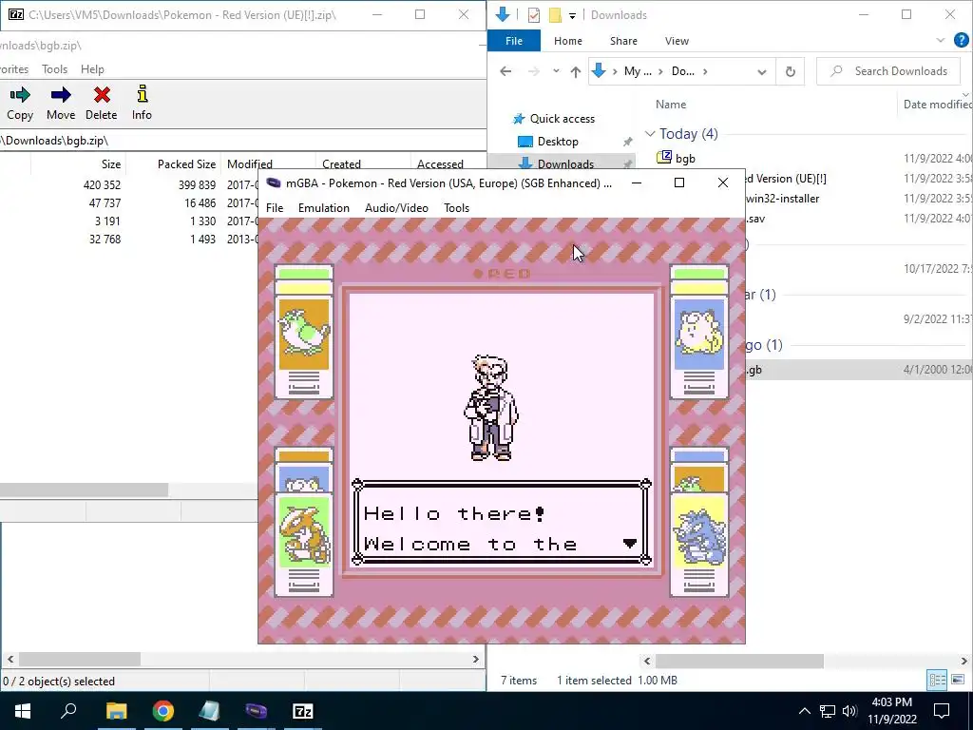Click the Move arrow icon in 7-Zip
973x730 pixels.
[61, 95]
